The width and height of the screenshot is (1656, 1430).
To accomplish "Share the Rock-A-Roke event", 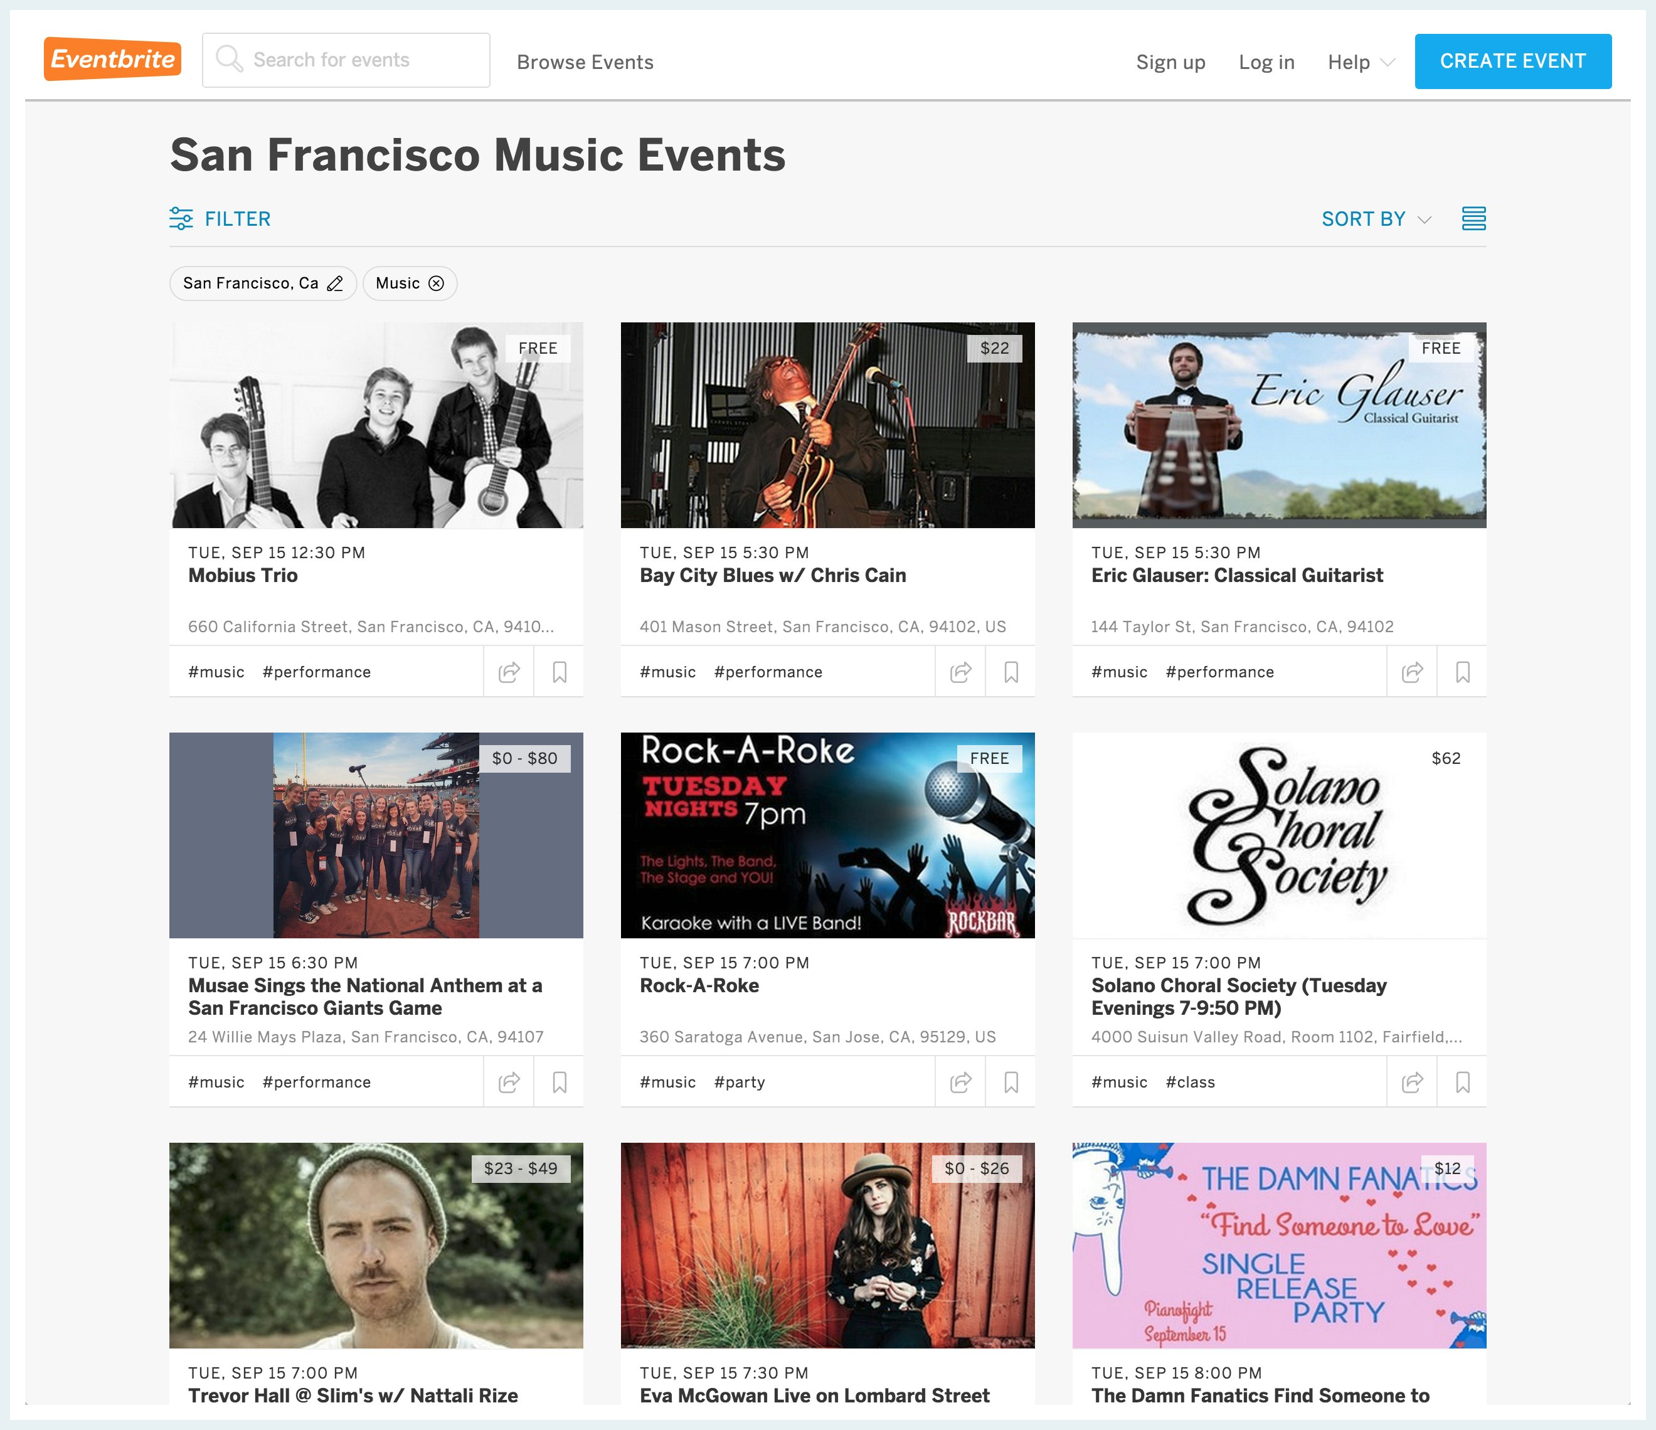I will pos(961,1083).
